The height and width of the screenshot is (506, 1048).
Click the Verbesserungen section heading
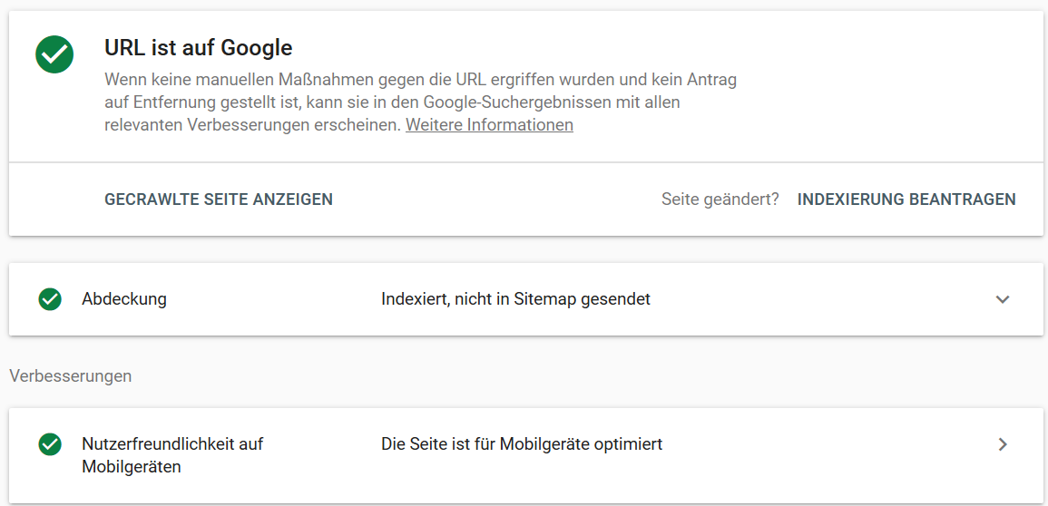(70, 375)
